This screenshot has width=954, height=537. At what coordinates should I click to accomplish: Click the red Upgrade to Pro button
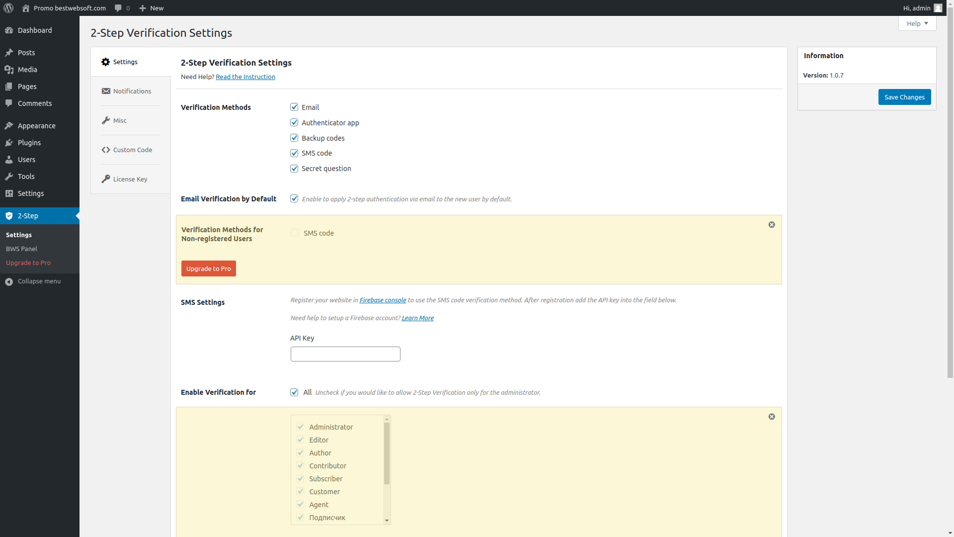(209, 268)
